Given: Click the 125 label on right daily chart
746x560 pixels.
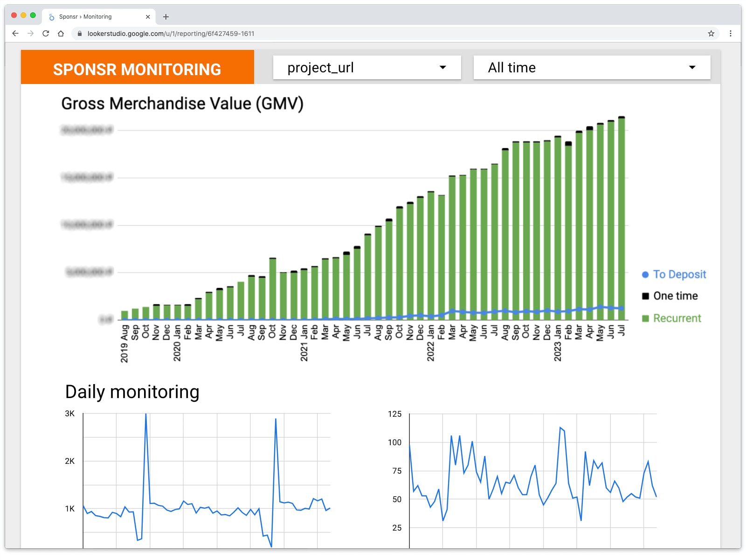Looking at the screenshot, I should point(395,414).
